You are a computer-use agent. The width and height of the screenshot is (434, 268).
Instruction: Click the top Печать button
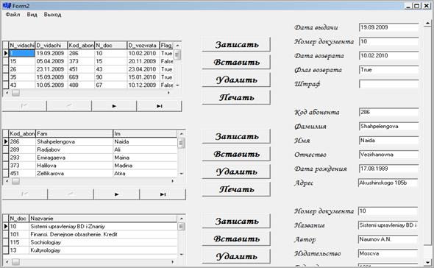236,98
